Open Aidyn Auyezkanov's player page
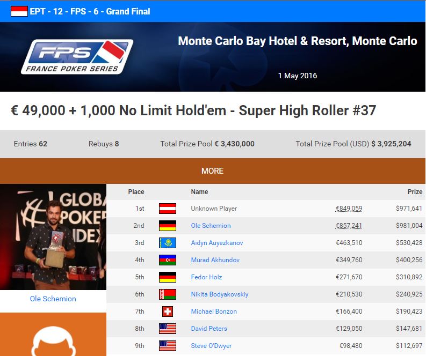426x356 pixels. pyautogui.click(x=217, y=243)
